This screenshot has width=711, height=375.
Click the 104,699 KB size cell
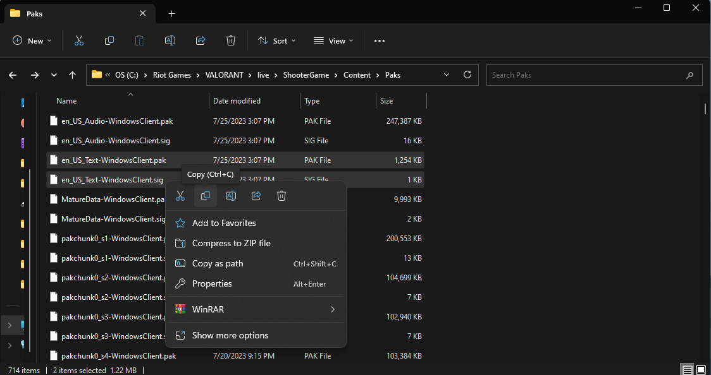[404, 277]
